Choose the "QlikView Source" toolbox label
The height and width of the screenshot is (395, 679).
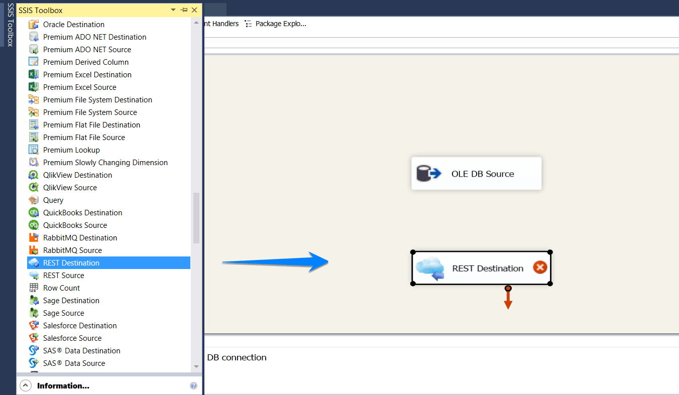pyautogui.click(x=70, y=187)
